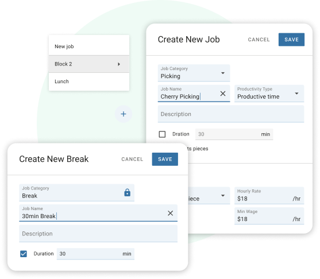Open the partially hidden piece dropdown
The height and width of the screenshot is (279, 320).
pos(209,196)
